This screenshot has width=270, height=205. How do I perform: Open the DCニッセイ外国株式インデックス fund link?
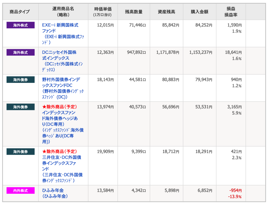[x=62, y=61]
